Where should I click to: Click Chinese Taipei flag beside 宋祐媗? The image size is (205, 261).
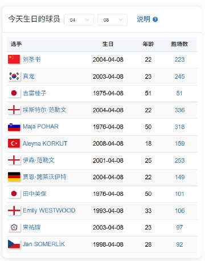click(14, 227)
